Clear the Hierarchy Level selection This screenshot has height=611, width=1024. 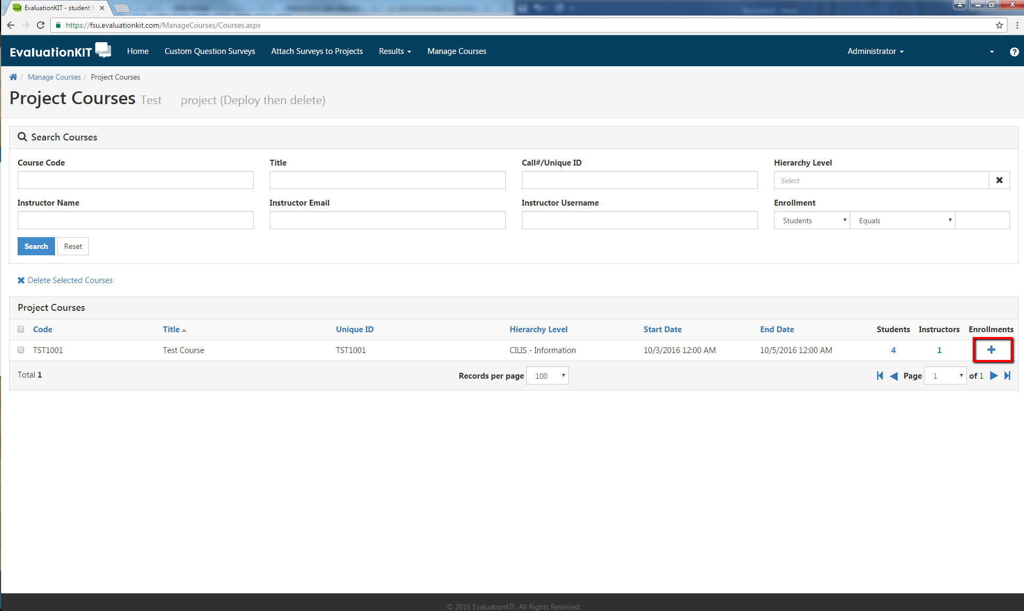click(x=999, y=181)
